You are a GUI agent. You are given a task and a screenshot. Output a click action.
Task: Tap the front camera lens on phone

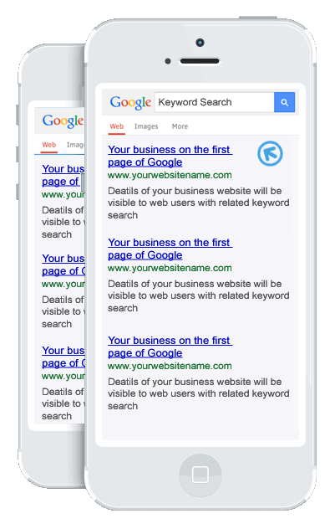click(x=200, y=43)
